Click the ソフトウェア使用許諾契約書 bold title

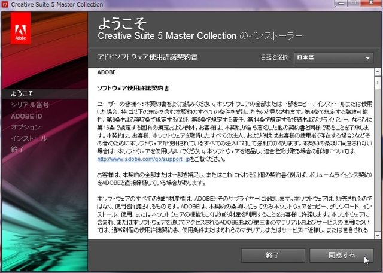(x=133, y=88)
